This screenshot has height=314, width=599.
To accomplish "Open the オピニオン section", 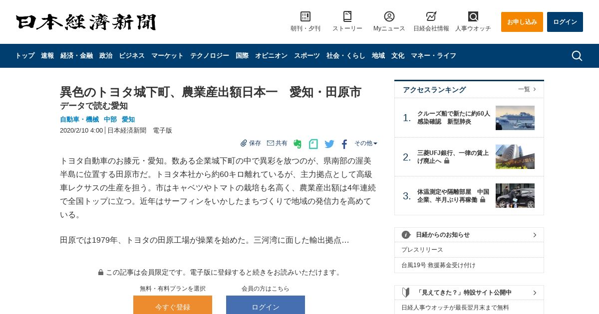I will [271, 56].
